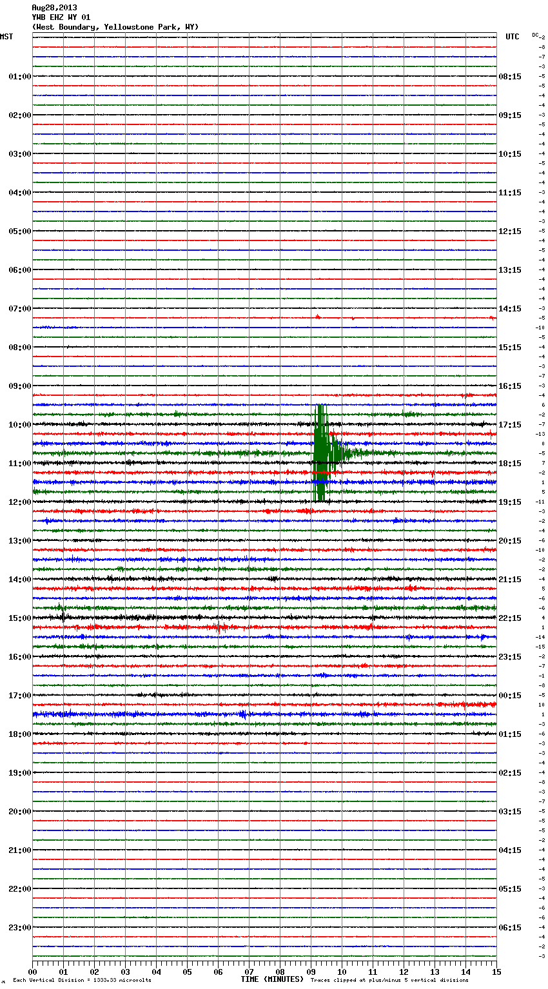Image resolution: width=548 pixels, height=989 pixels.
Task: Select the "14:00" MST hour label
Action: click(x=20, y=580)
